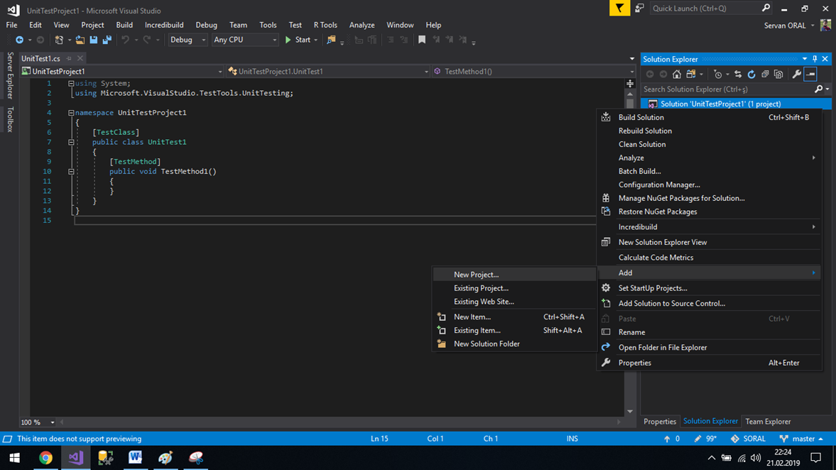Click the Windows Start button
The width and height of the screenshot is (836, 470).
[15, 458]
